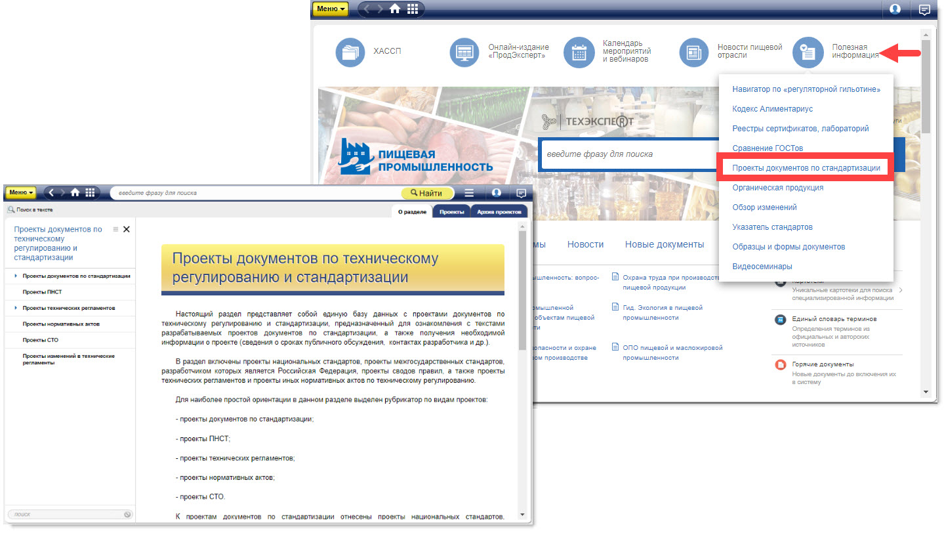The image size is (944, 539).
Task: Go home in the front window toolbar
Action: pyautogui.click(x=75, y=192)
